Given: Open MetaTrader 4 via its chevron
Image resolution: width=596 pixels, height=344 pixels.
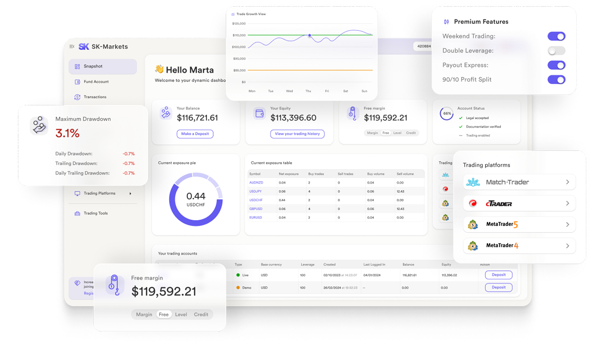Looking at the screenshot, I should 567,246.
